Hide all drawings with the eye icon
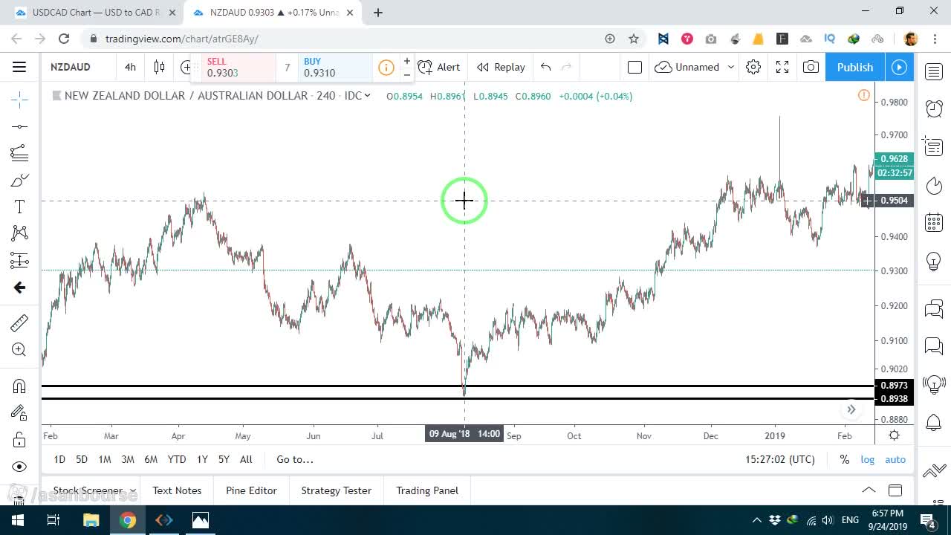The image size is (951, 535). pos(19,467)
